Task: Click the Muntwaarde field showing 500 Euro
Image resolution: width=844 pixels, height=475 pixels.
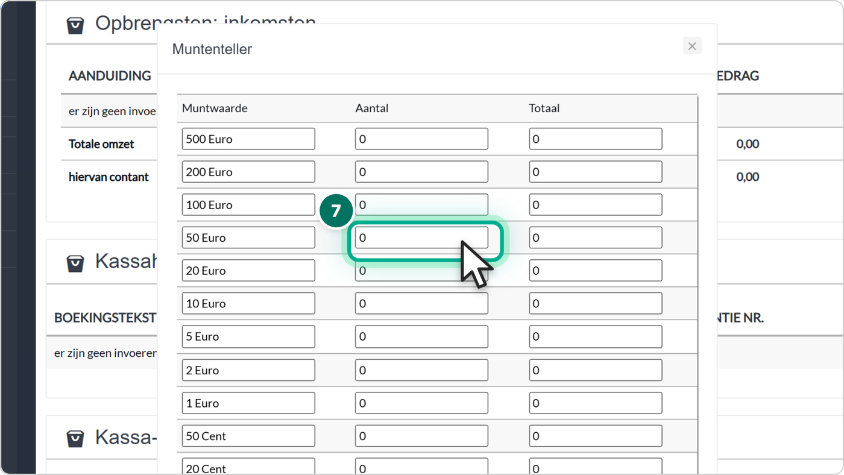Action: tap(248, 139)
